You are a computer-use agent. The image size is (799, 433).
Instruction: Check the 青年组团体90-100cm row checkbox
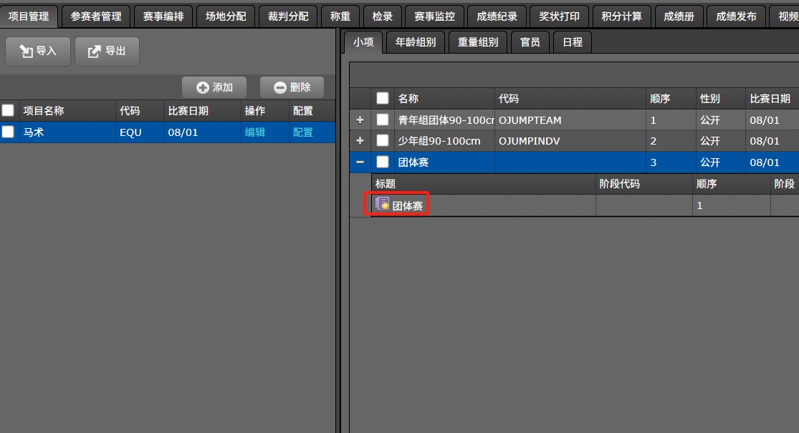(x=383, y=120)
